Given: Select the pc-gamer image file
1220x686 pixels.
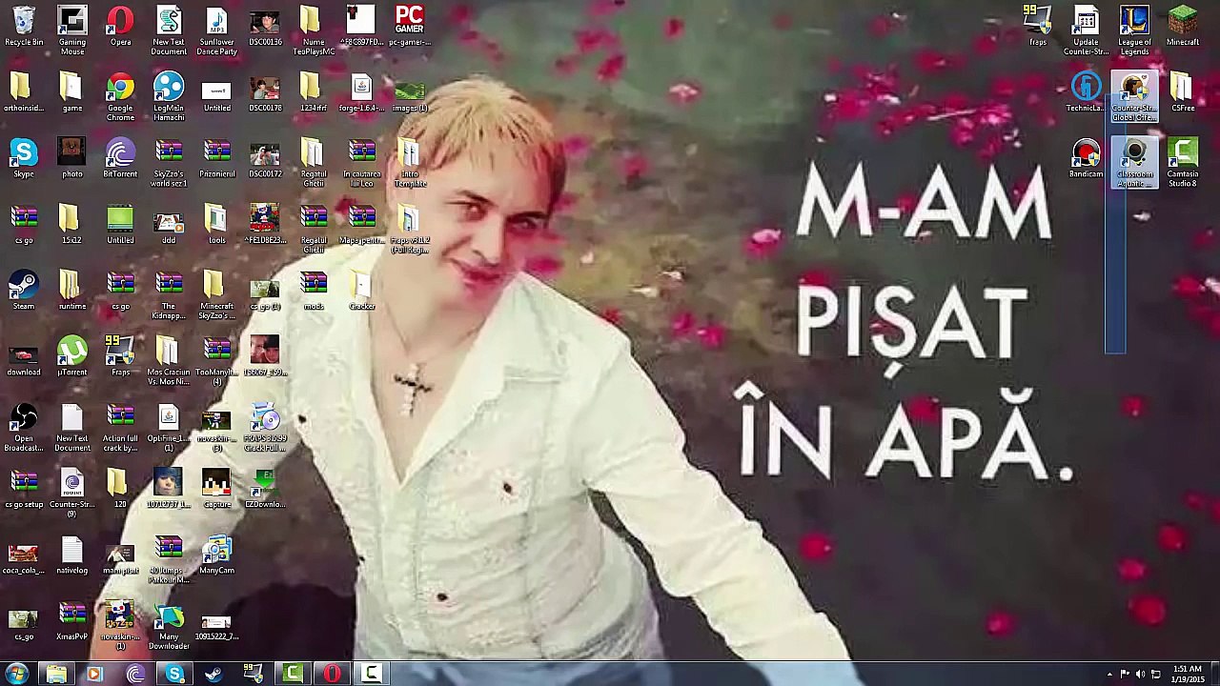Looking at the screenshot, I should click(409, 28).
